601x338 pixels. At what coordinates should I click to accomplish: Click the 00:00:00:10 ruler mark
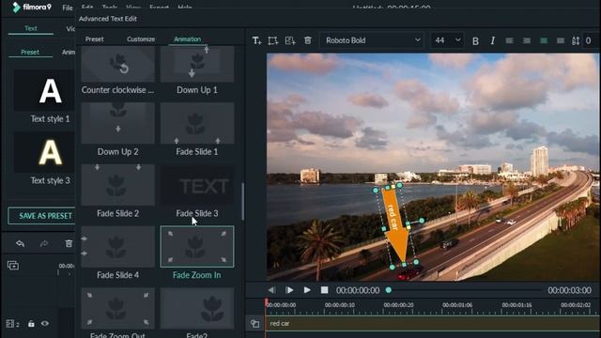click(x=340, y=305)
